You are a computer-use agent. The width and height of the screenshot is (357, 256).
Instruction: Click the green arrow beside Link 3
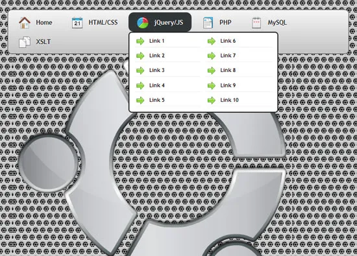coord(140,71)
